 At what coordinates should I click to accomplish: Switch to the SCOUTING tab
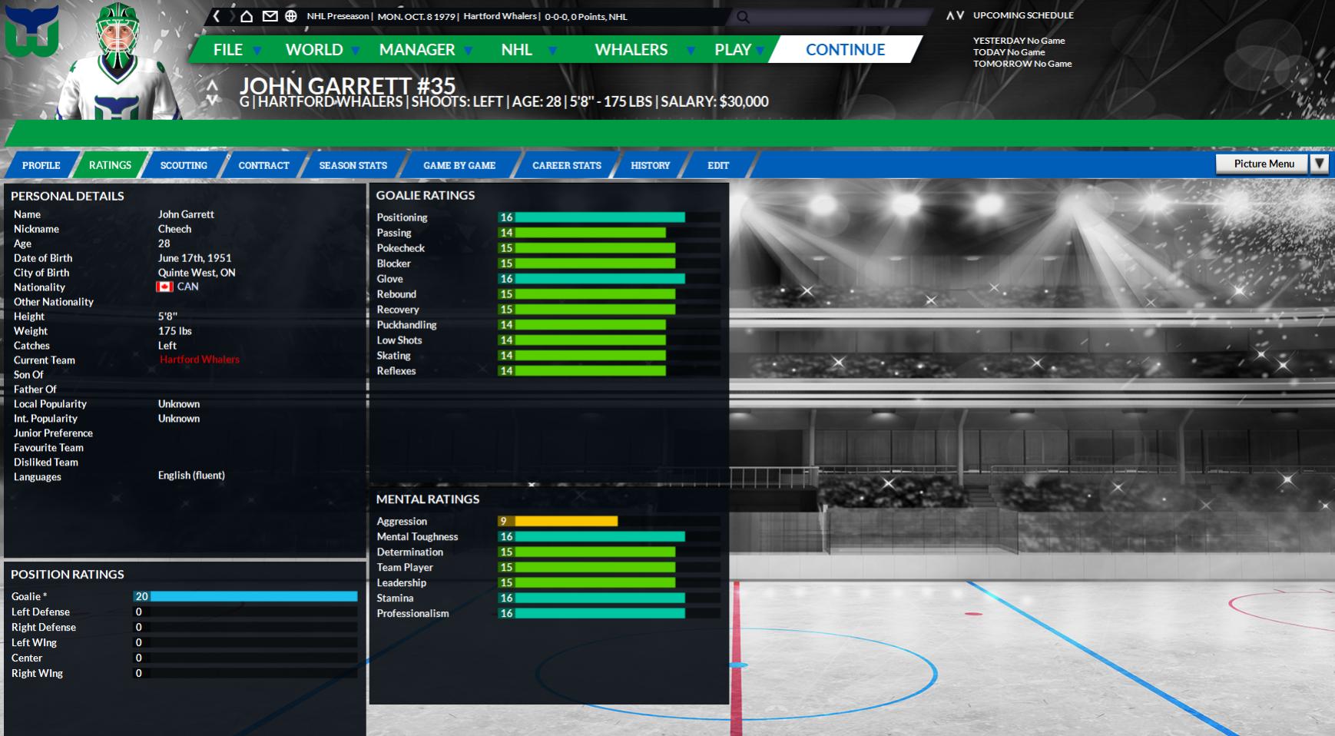pos(184,165)
